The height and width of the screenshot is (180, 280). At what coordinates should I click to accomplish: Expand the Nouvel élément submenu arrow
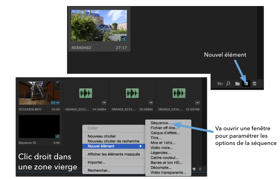(141, 146)
